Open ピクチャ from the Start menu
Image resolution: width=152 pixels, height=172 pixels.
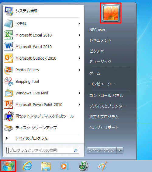[x=96, y=51]
